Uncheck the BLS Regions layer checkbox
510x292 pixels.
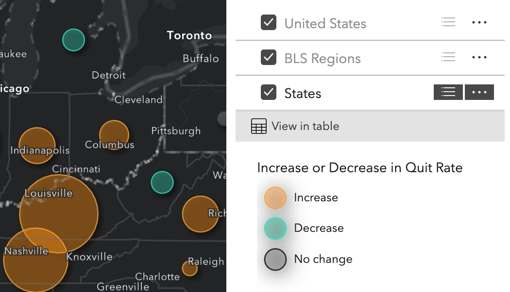269,57
